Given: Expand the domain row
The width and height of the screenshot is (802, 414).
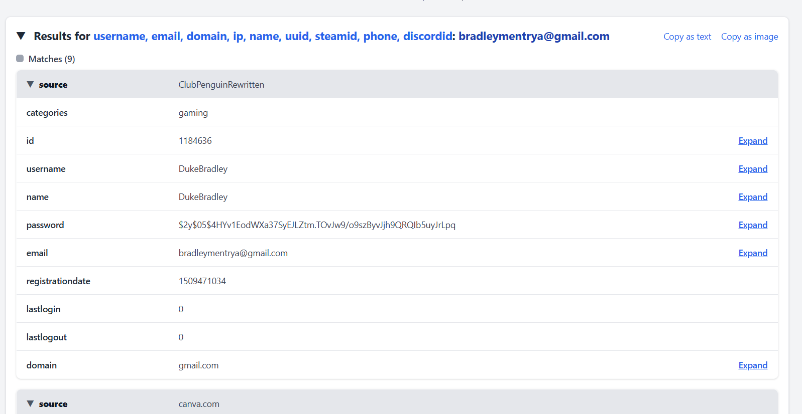Looking at the screenshot, I should (752, 365).
